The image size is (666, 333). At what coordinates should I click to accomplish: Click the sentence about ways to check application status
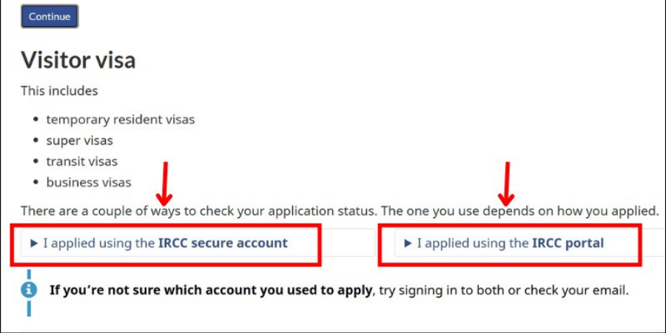point(340,211)
